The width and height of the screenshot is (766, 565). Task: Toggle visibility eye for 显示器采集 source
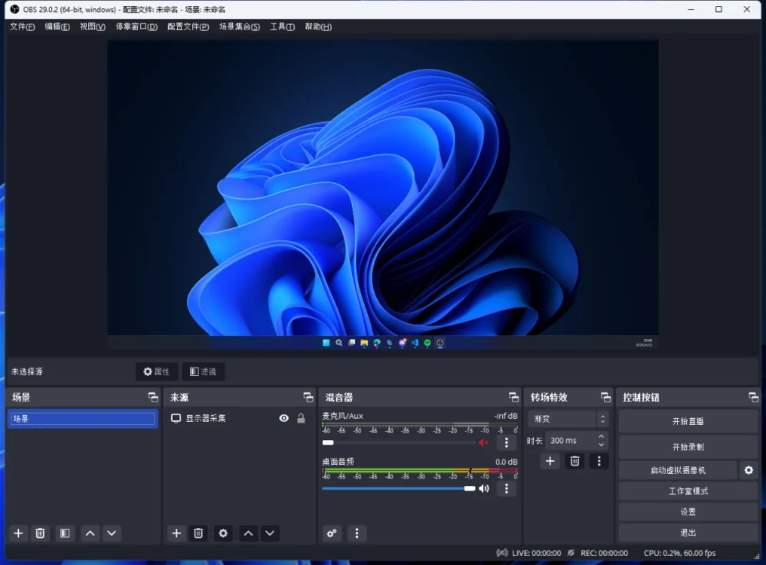tap(284, 419)
